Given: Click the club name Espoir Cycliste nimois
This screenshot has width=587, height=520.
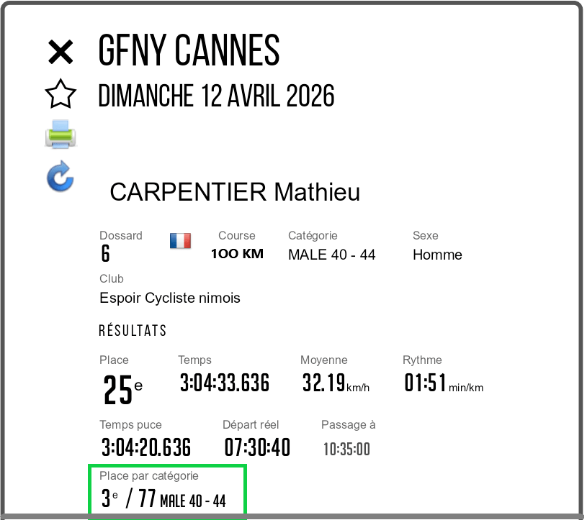Looking at the screenshot, I should (170, 298).
